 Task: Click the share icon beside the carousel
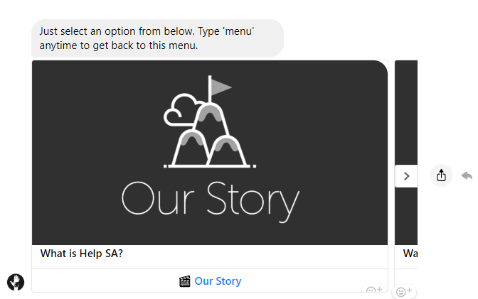(441, 175)
